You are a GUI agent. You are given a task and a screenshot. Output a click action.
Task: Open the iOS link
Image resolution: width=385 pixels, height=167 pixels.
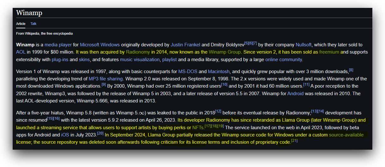(x=65, y=135)
